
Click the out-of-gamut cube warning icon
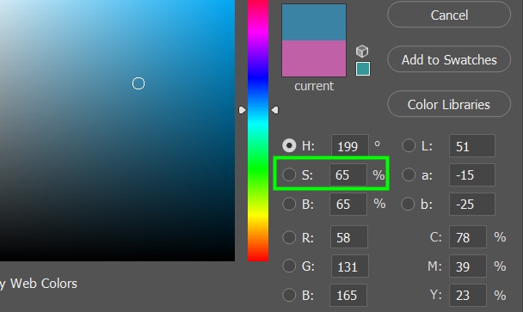click(x=362, y=52)
